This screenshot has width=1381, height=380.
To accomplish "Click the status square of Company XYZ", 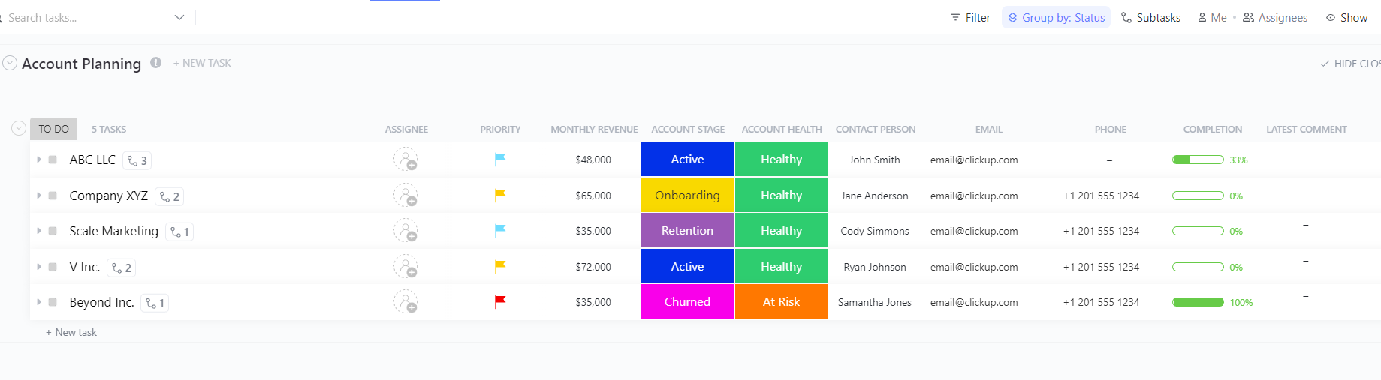I will [53, 196].
